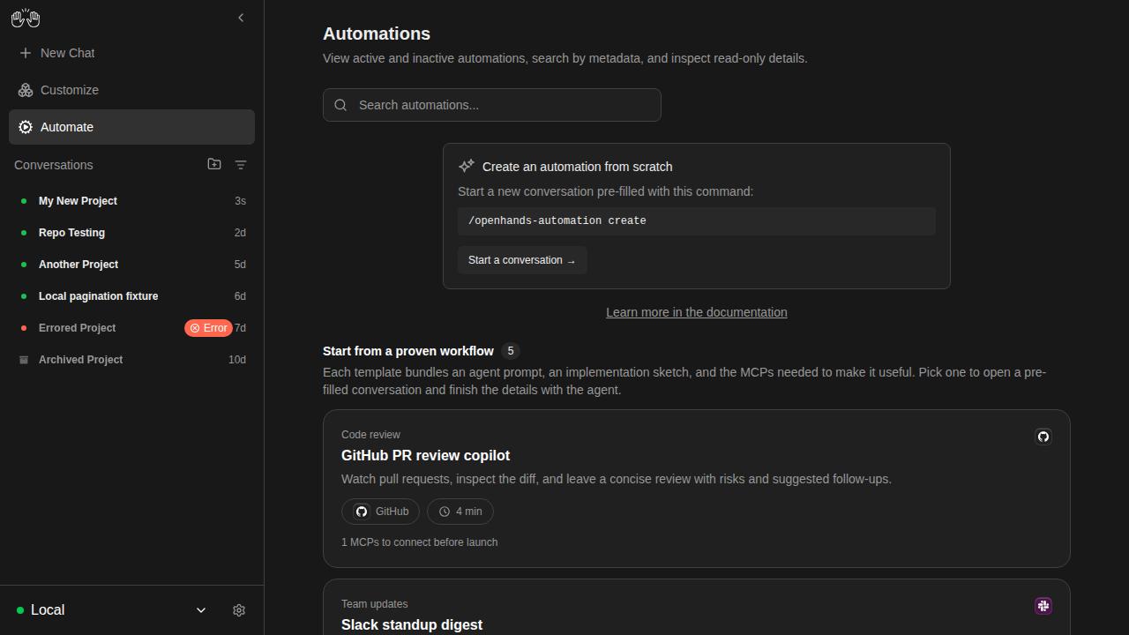The height and width of the screenshot is (635, 1129).
Task: Start a New Chat
Action: click(131, 53)
